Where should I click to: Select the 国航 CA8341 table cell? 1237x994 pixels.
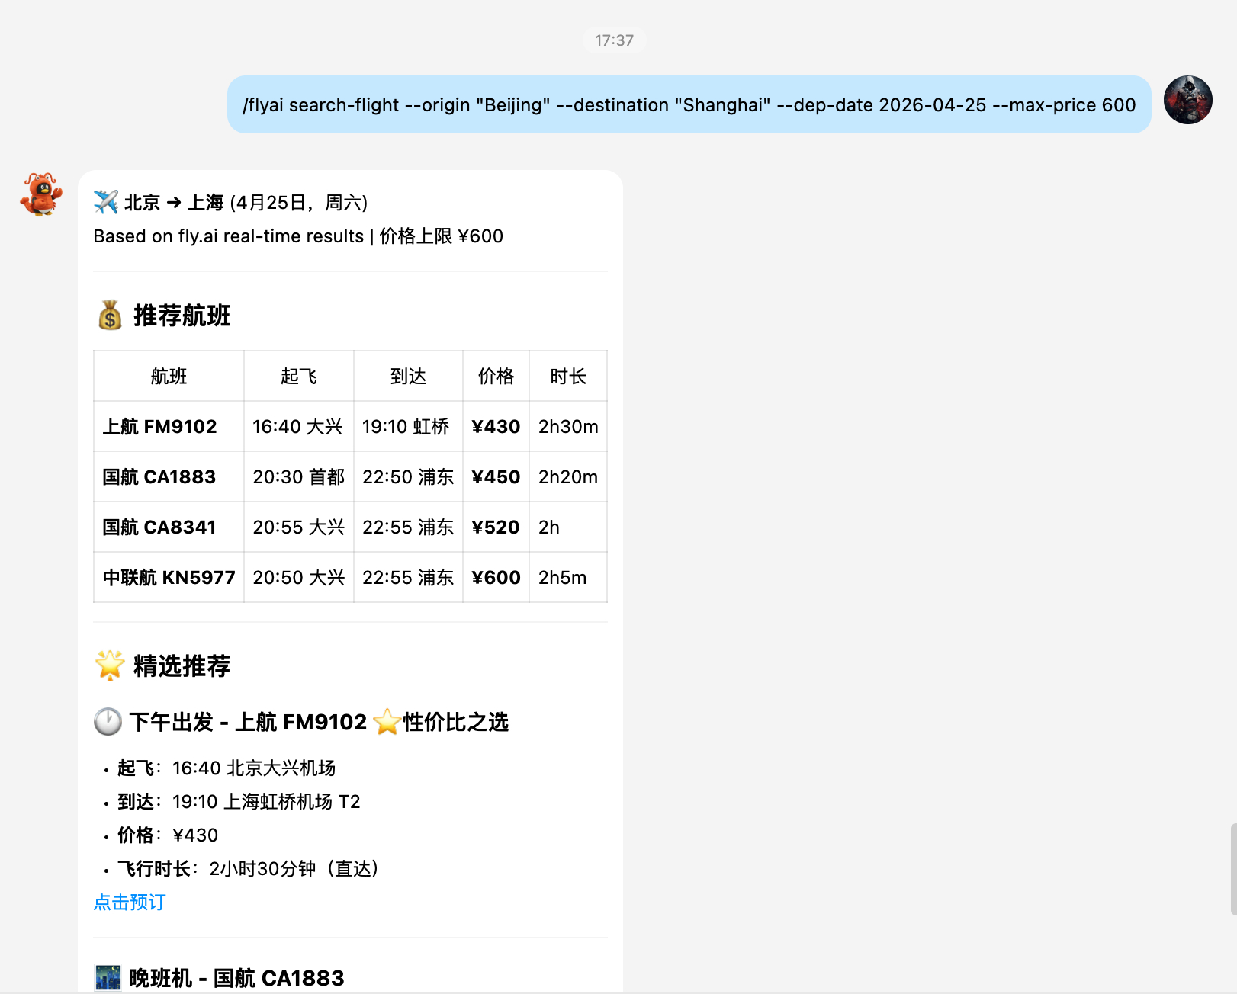(x=169, y=527)
